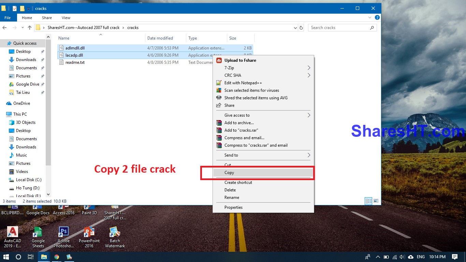Click Windows Start button

click(x=6, y=257)
